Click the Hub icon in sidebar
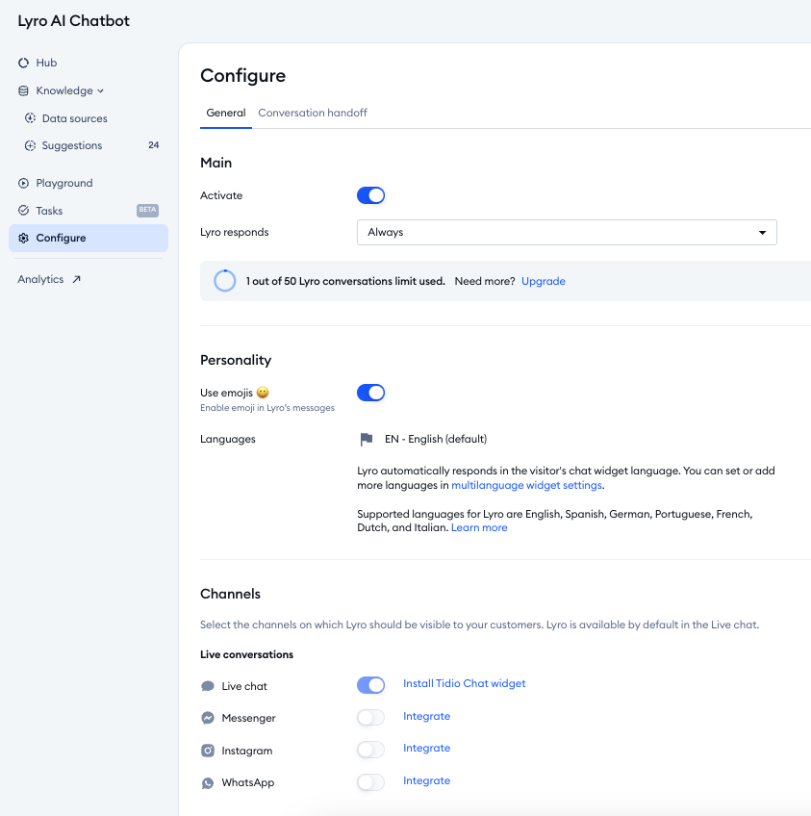The image size is (811, 816). pyautogui.click(x=24, y=63)
